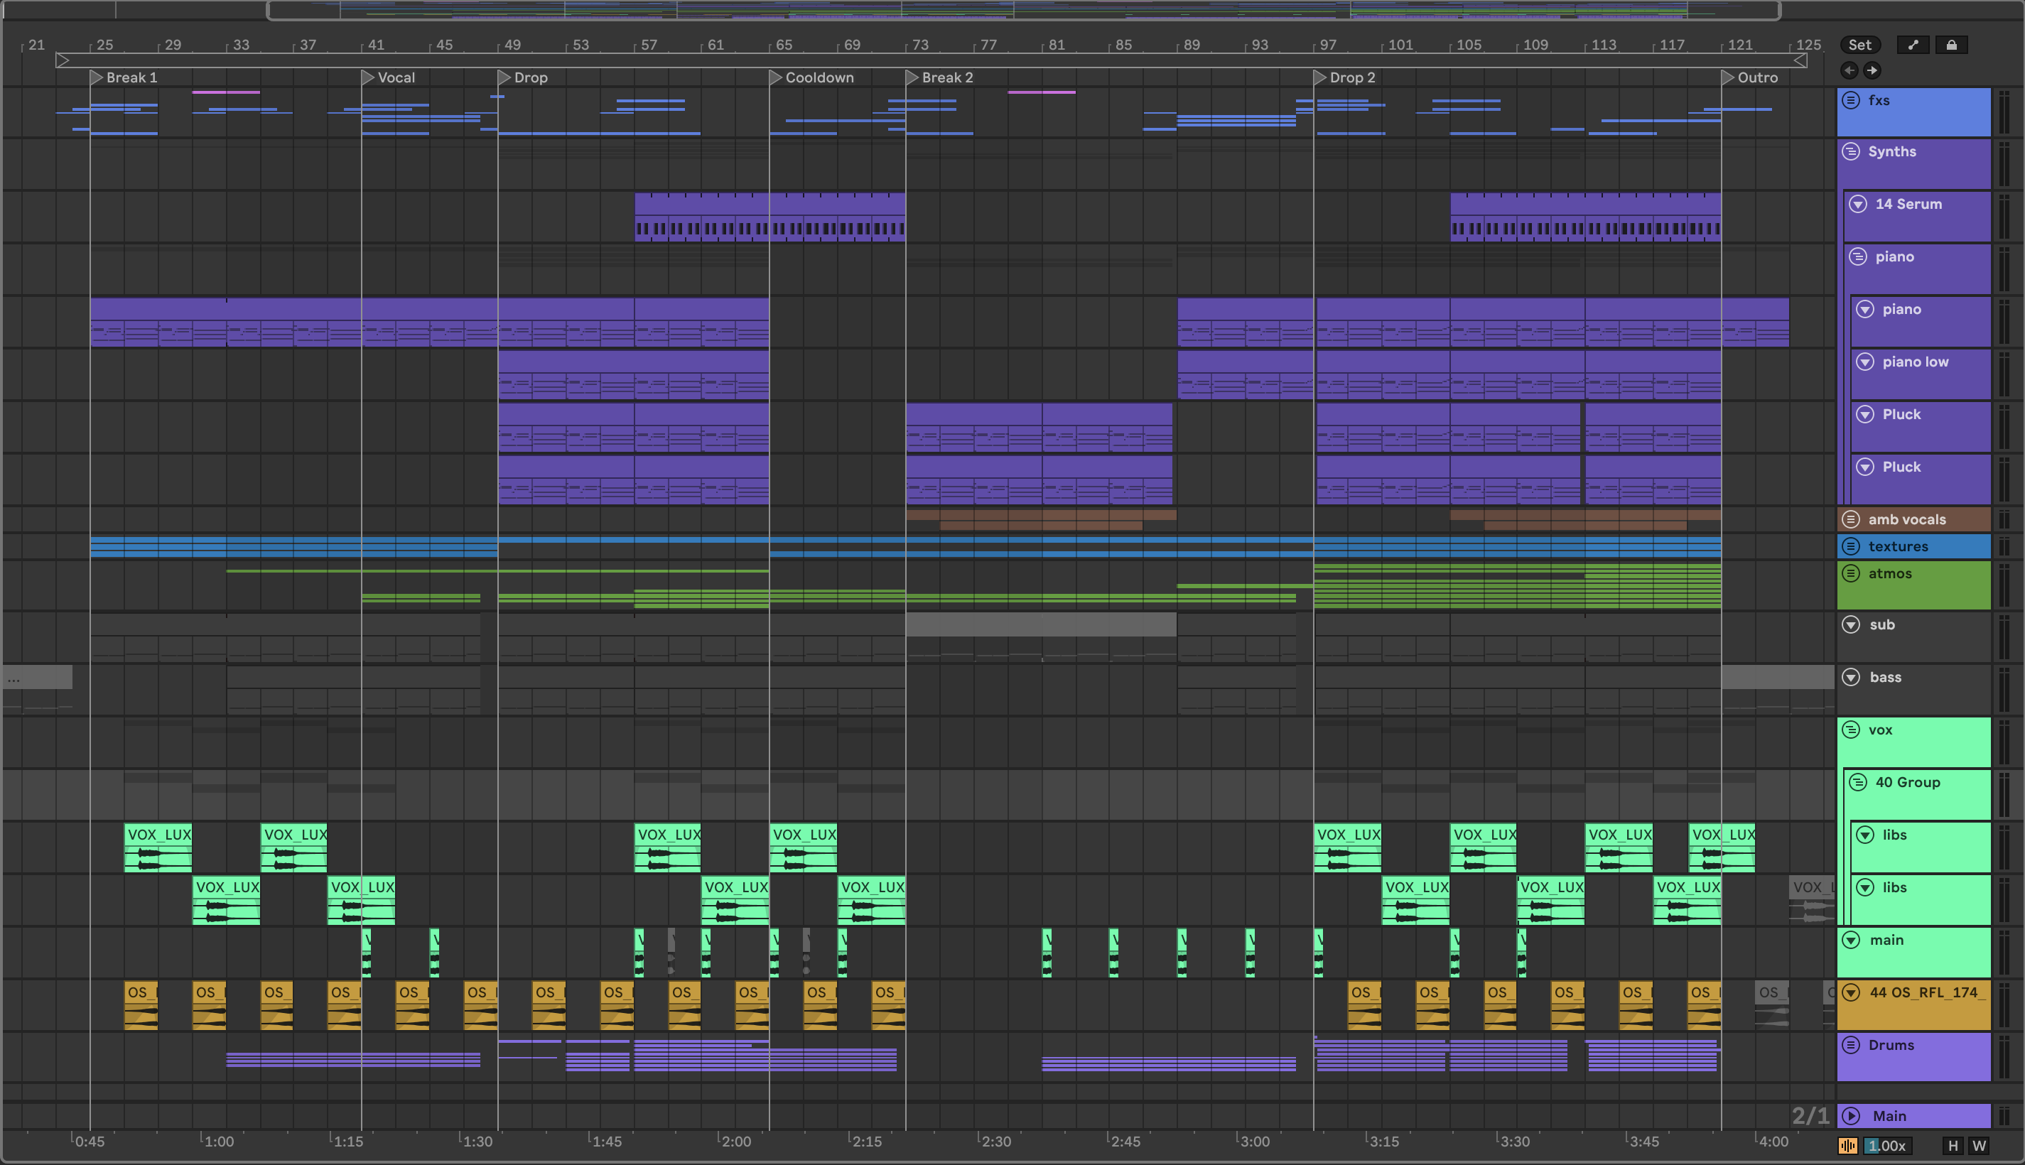Click the 1.00x zoom value slider

click(1887, 1146)
